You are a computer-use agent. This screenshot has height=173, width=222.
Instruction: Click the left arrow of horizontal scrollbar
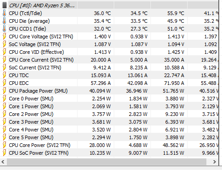[3, 162]
